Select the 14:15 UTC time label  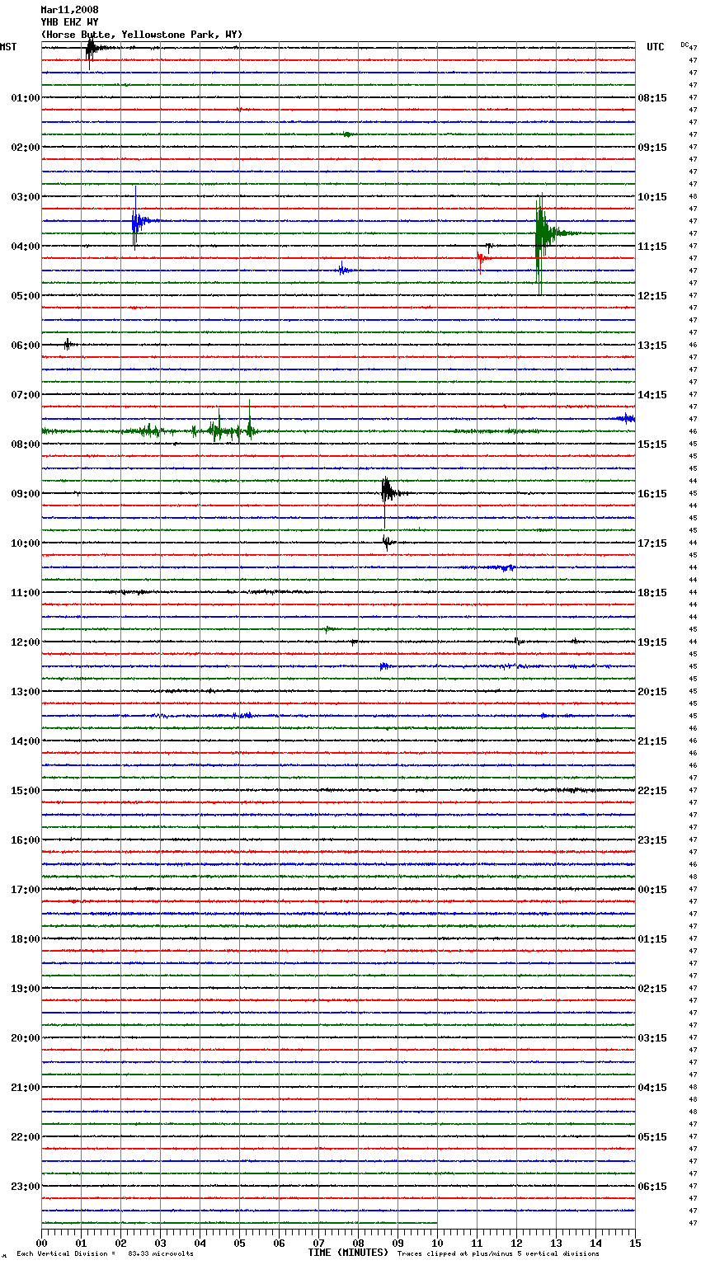tap(652, 395)
